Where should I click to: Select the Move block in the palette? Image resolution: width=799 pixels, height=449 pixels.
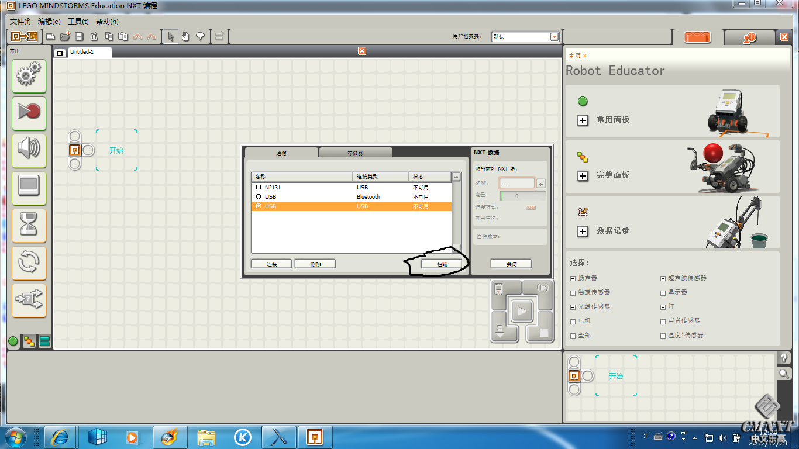29,75
